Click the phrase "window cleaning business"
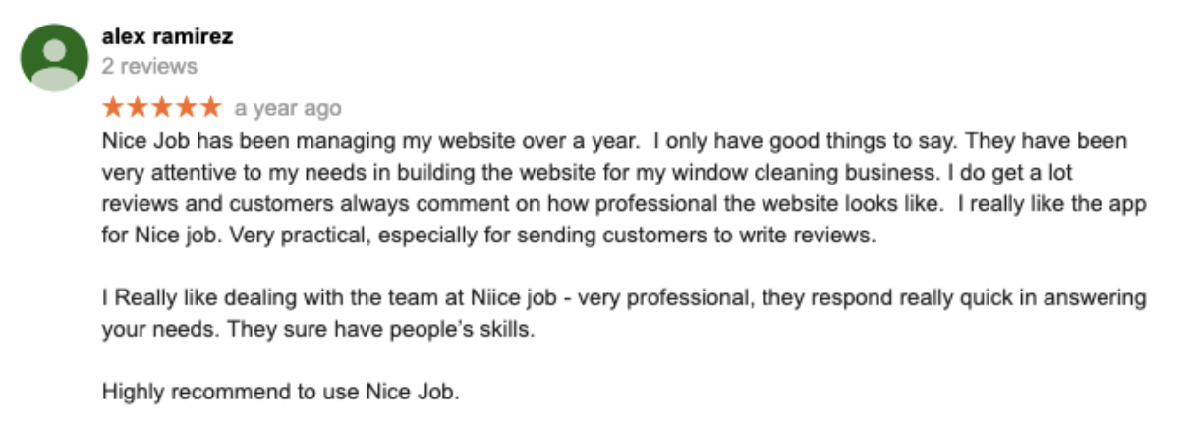This screenshot has height=424, width=1187. tap(783, 171)
